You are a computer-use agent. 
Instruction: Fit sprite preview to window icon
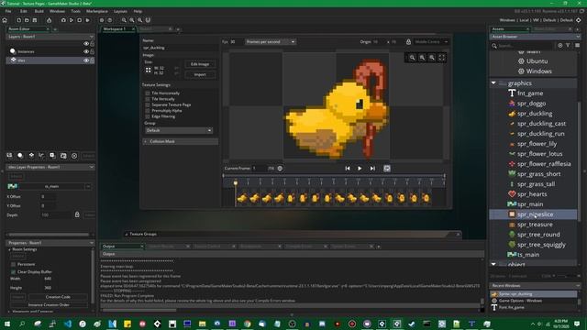click(441, 58)
